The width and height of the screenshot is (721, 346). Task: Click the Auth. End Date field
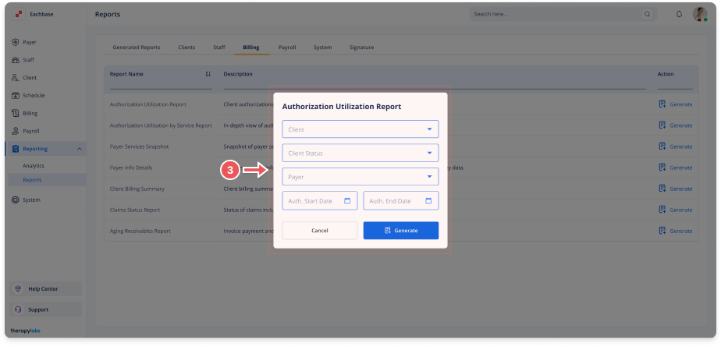[x=401, y=201]
